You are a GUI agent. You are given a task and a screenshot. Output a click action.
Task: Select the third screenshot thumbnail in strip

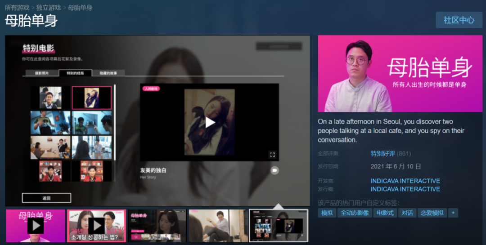point(157,226)
